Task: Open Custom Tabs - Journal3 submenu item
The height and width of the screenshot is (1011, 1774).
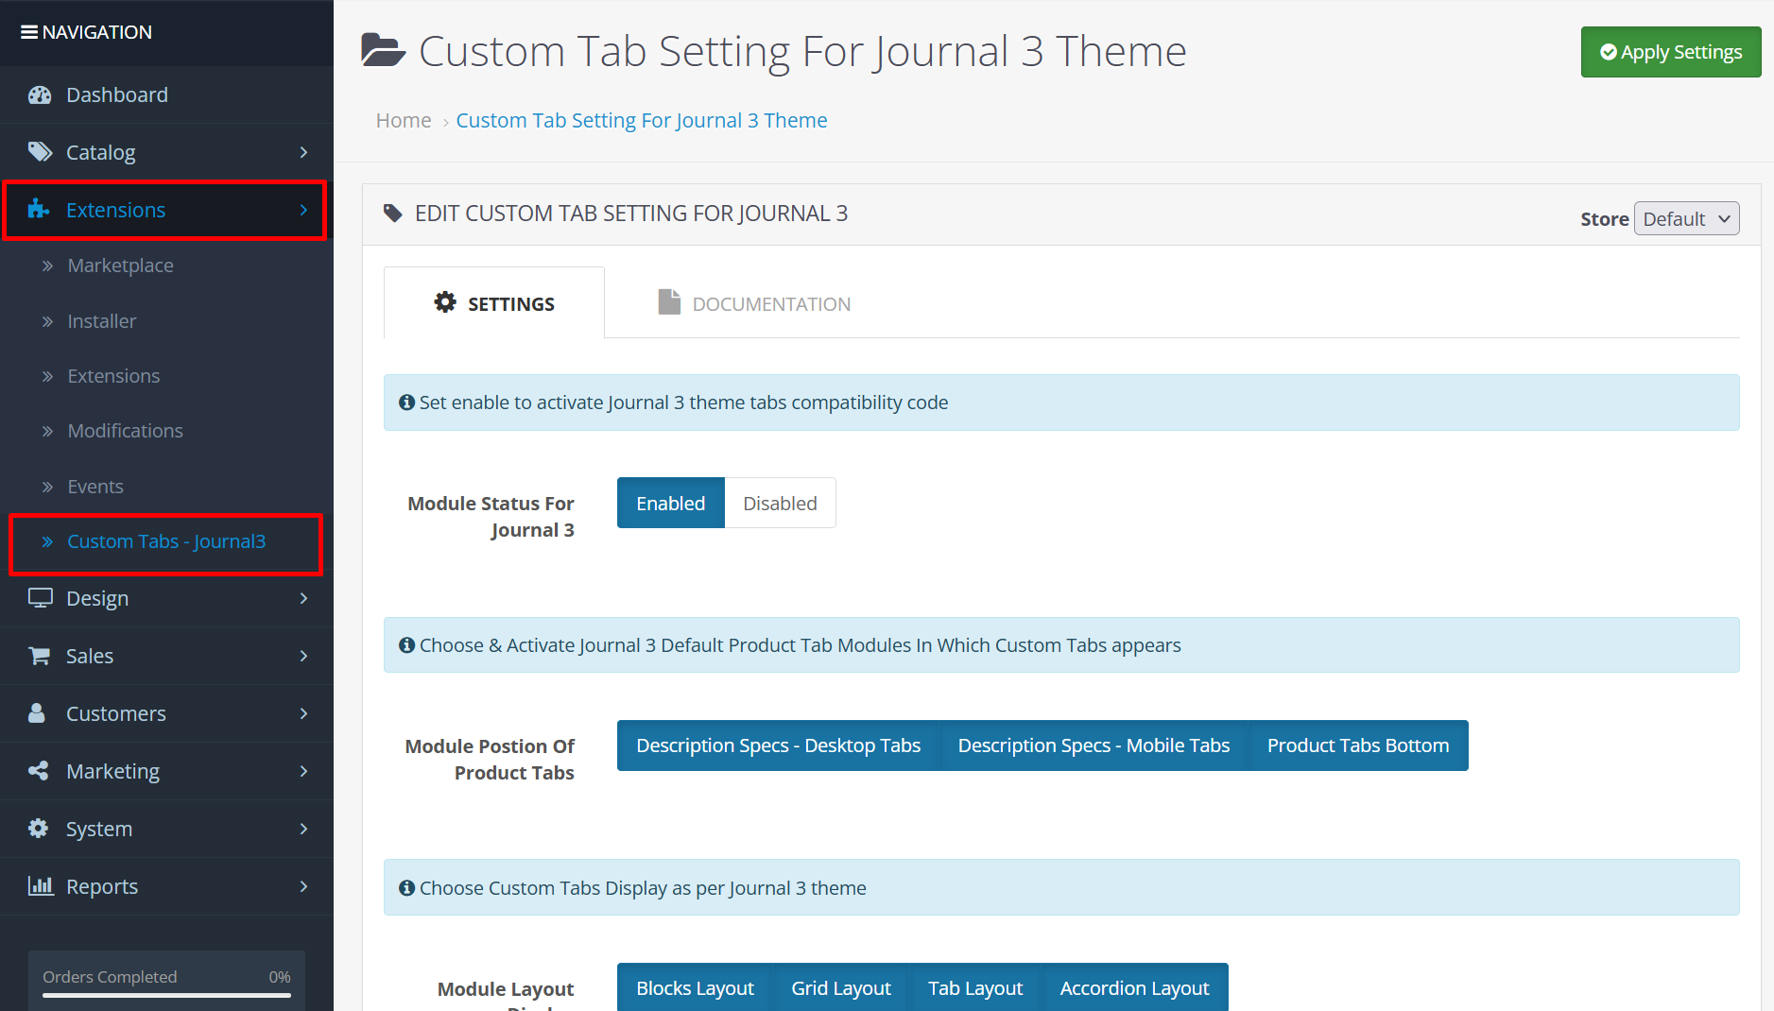Action: (x=166, y=541)
